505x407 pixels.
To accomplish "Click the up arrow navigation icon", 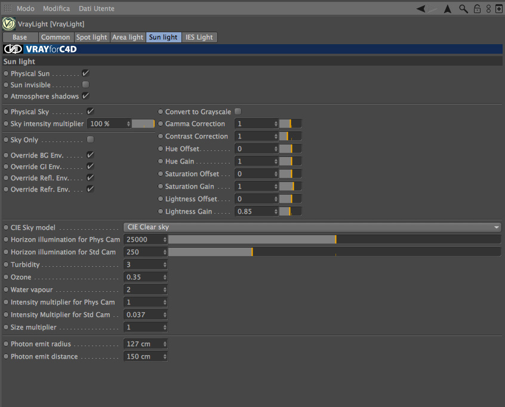I will pos(448,9).
